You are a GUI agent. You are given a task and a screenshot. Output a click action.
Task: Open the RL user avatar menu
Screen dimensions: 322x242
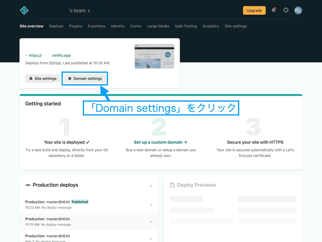point(298,10)
